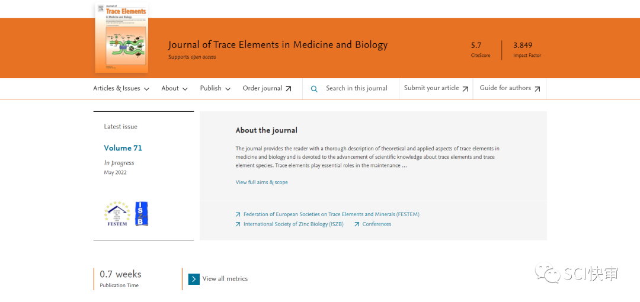640x302 pixels.
Task: Click the blue chevron View all metrics icon
Action: tap(194, 279)
